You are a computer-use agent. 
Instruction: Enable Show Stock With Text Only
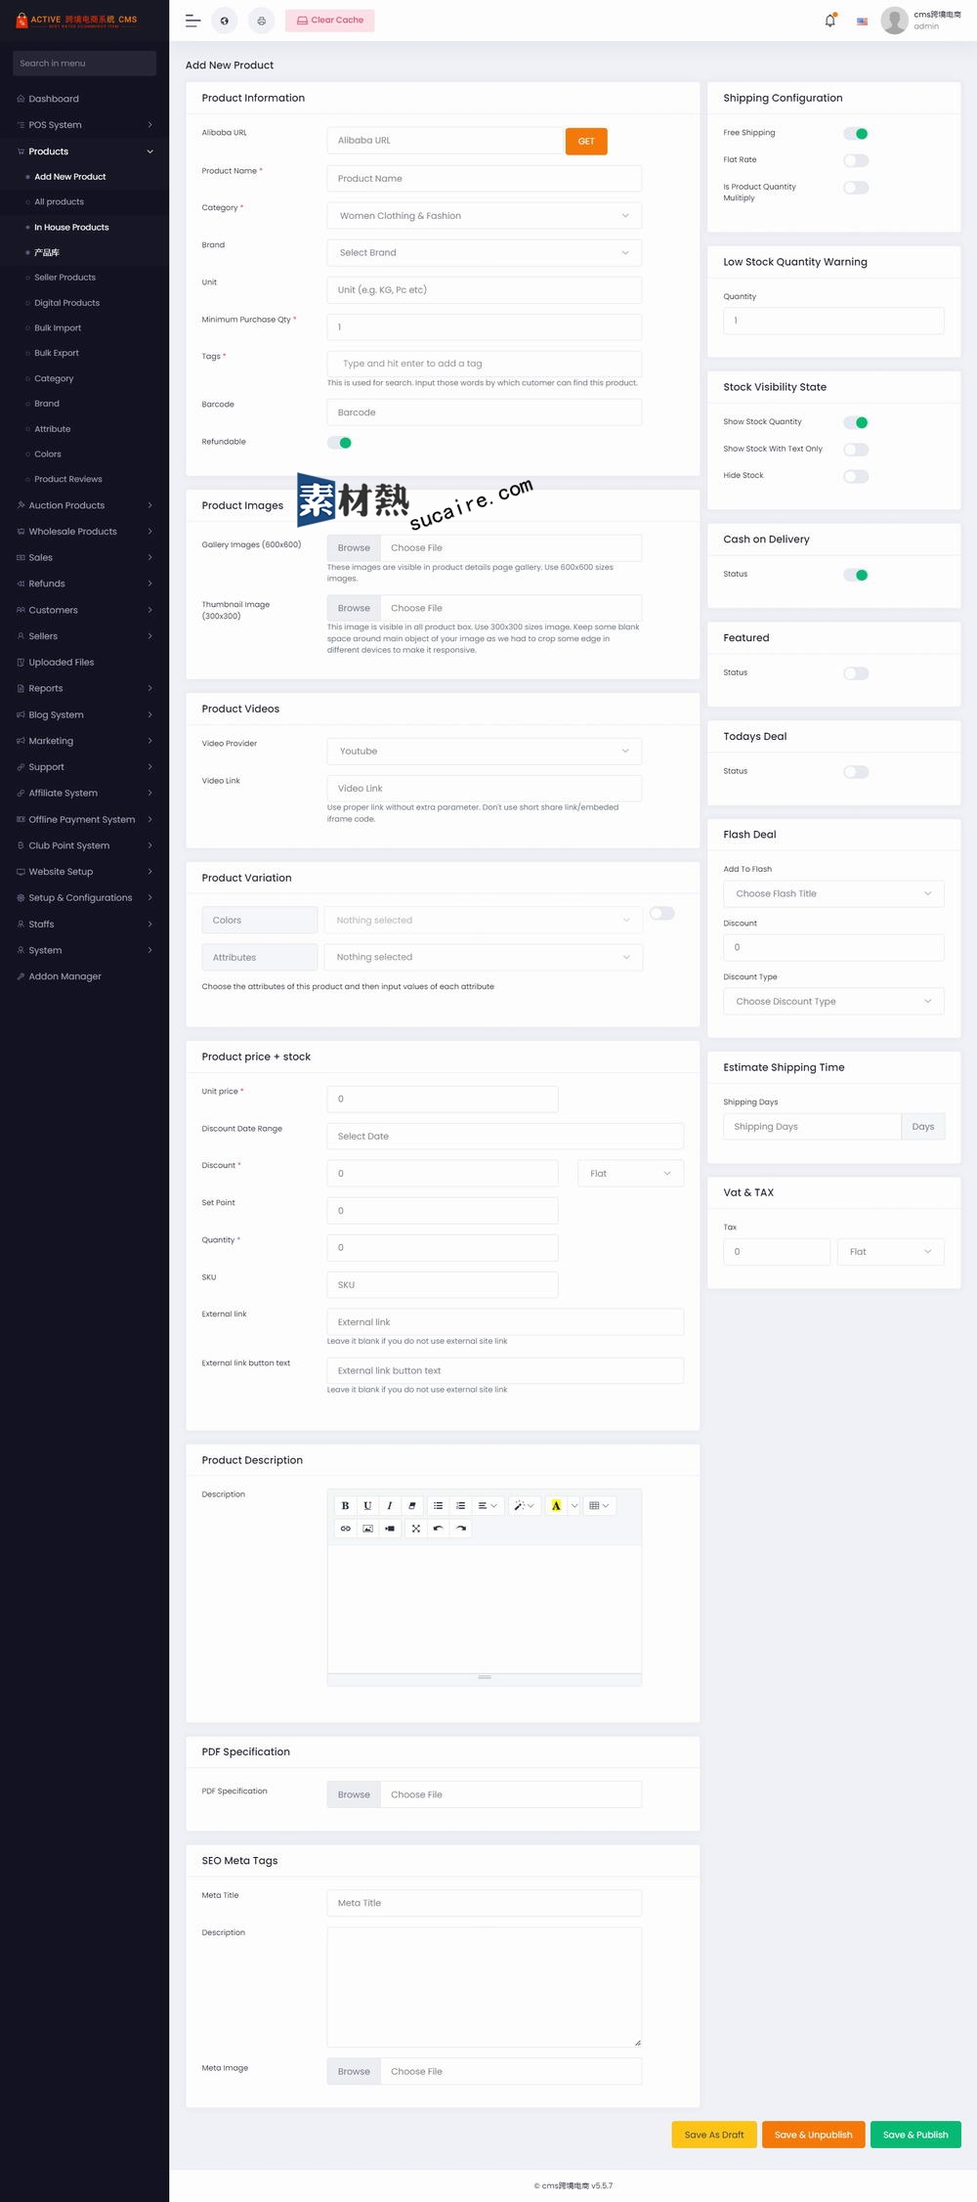click(856, 450)
